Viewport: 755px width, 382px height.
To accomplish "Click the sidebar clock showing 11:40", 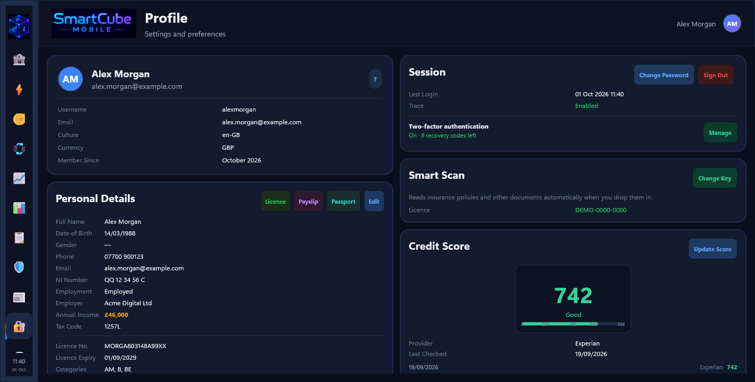I will (x=19, y=362).
